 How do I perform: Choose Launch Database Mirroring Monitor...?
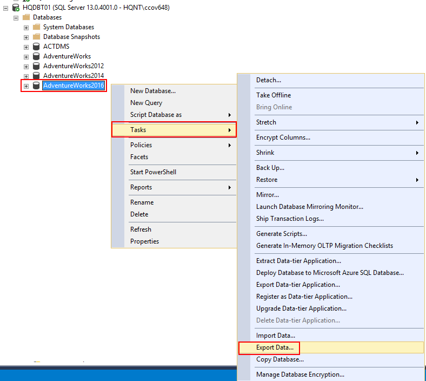(331, 207)
